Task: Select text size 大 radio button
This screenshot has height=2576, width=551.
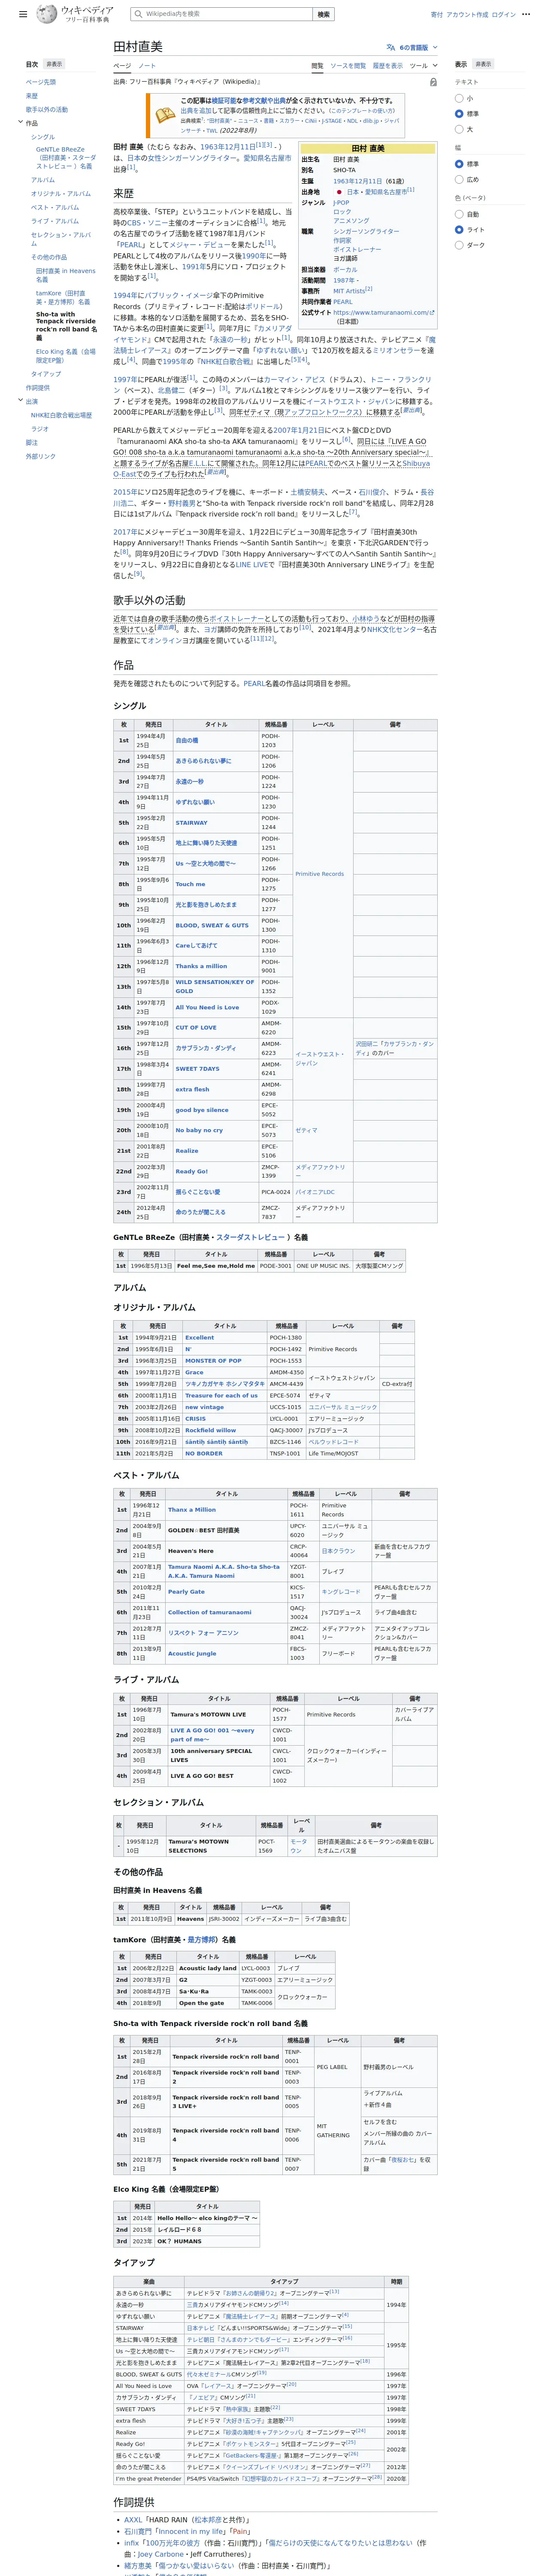Action: pyautogui.click(x=460, y=129)
